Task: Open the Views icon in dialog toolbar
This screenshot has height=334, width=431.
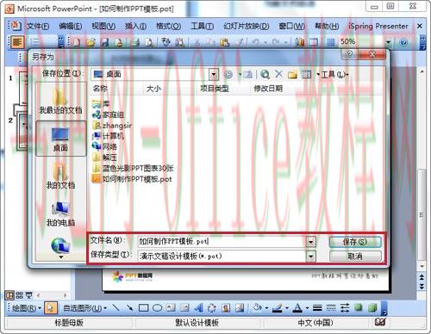Action: click(306, 75)
